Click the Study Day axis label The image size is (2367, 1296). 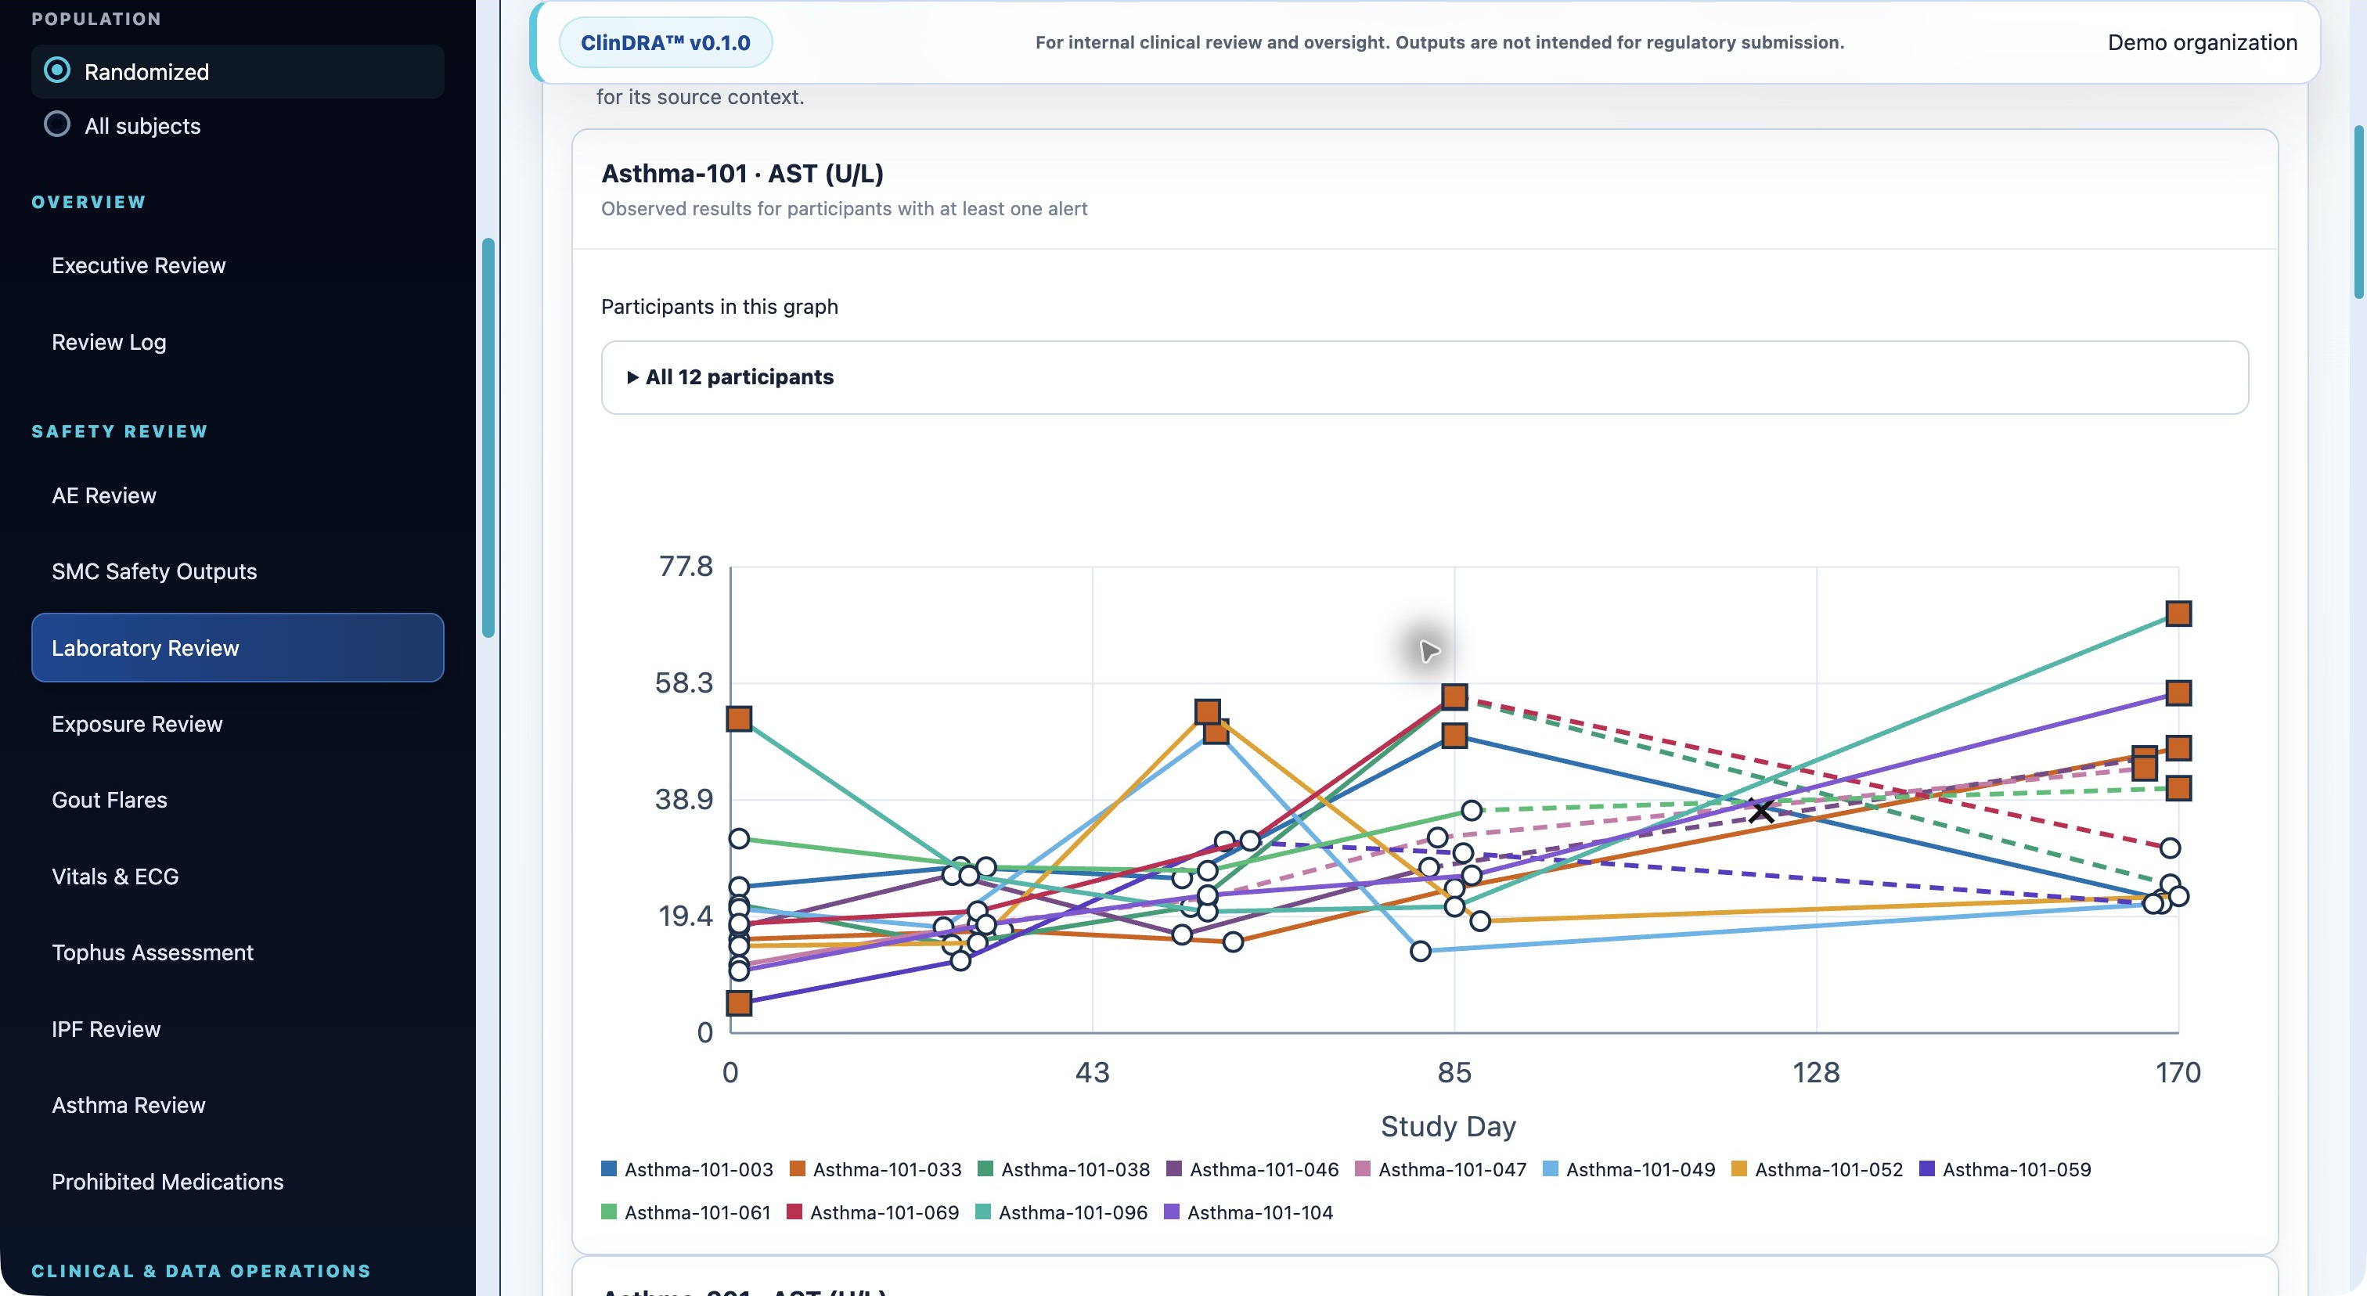[1448, 1126]
